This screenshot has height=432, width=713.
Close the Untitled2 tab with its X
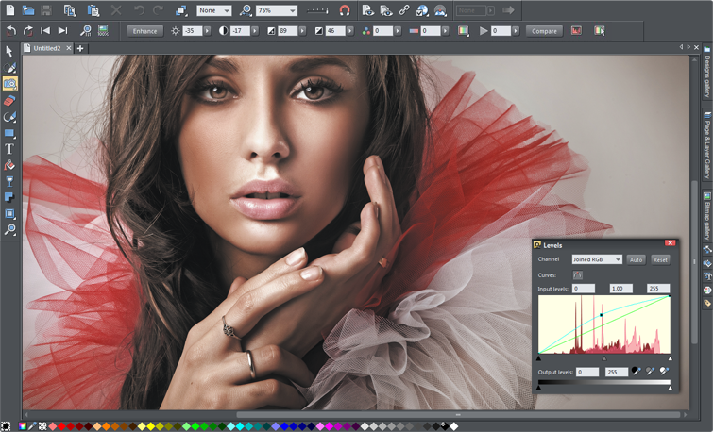click(69, 48)
